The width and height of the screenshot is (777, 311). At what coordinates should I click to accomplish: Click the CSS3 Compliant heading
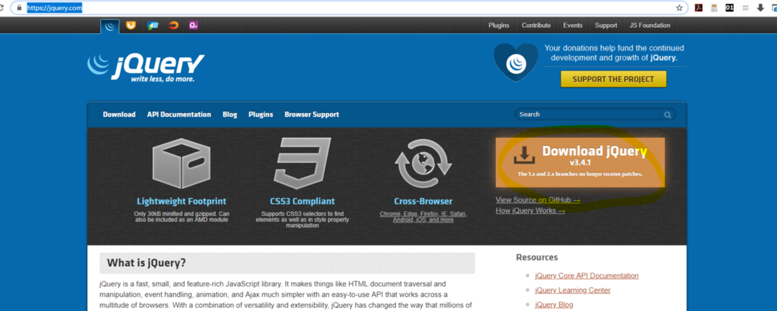tap(302, 202)
